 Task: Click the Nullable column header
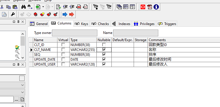point(104,40)
